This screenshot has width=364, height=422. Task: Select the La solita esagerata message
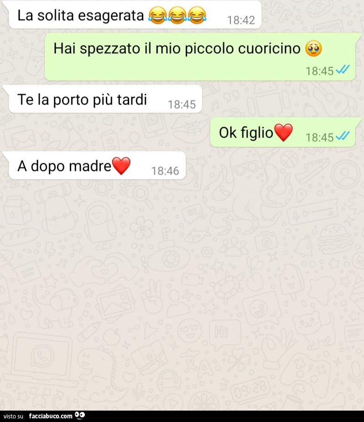point(135,15)
